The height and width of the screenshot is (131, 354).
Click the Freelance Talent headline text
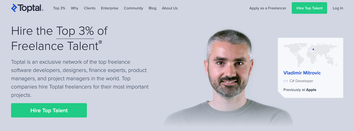[x=56, y=46]
